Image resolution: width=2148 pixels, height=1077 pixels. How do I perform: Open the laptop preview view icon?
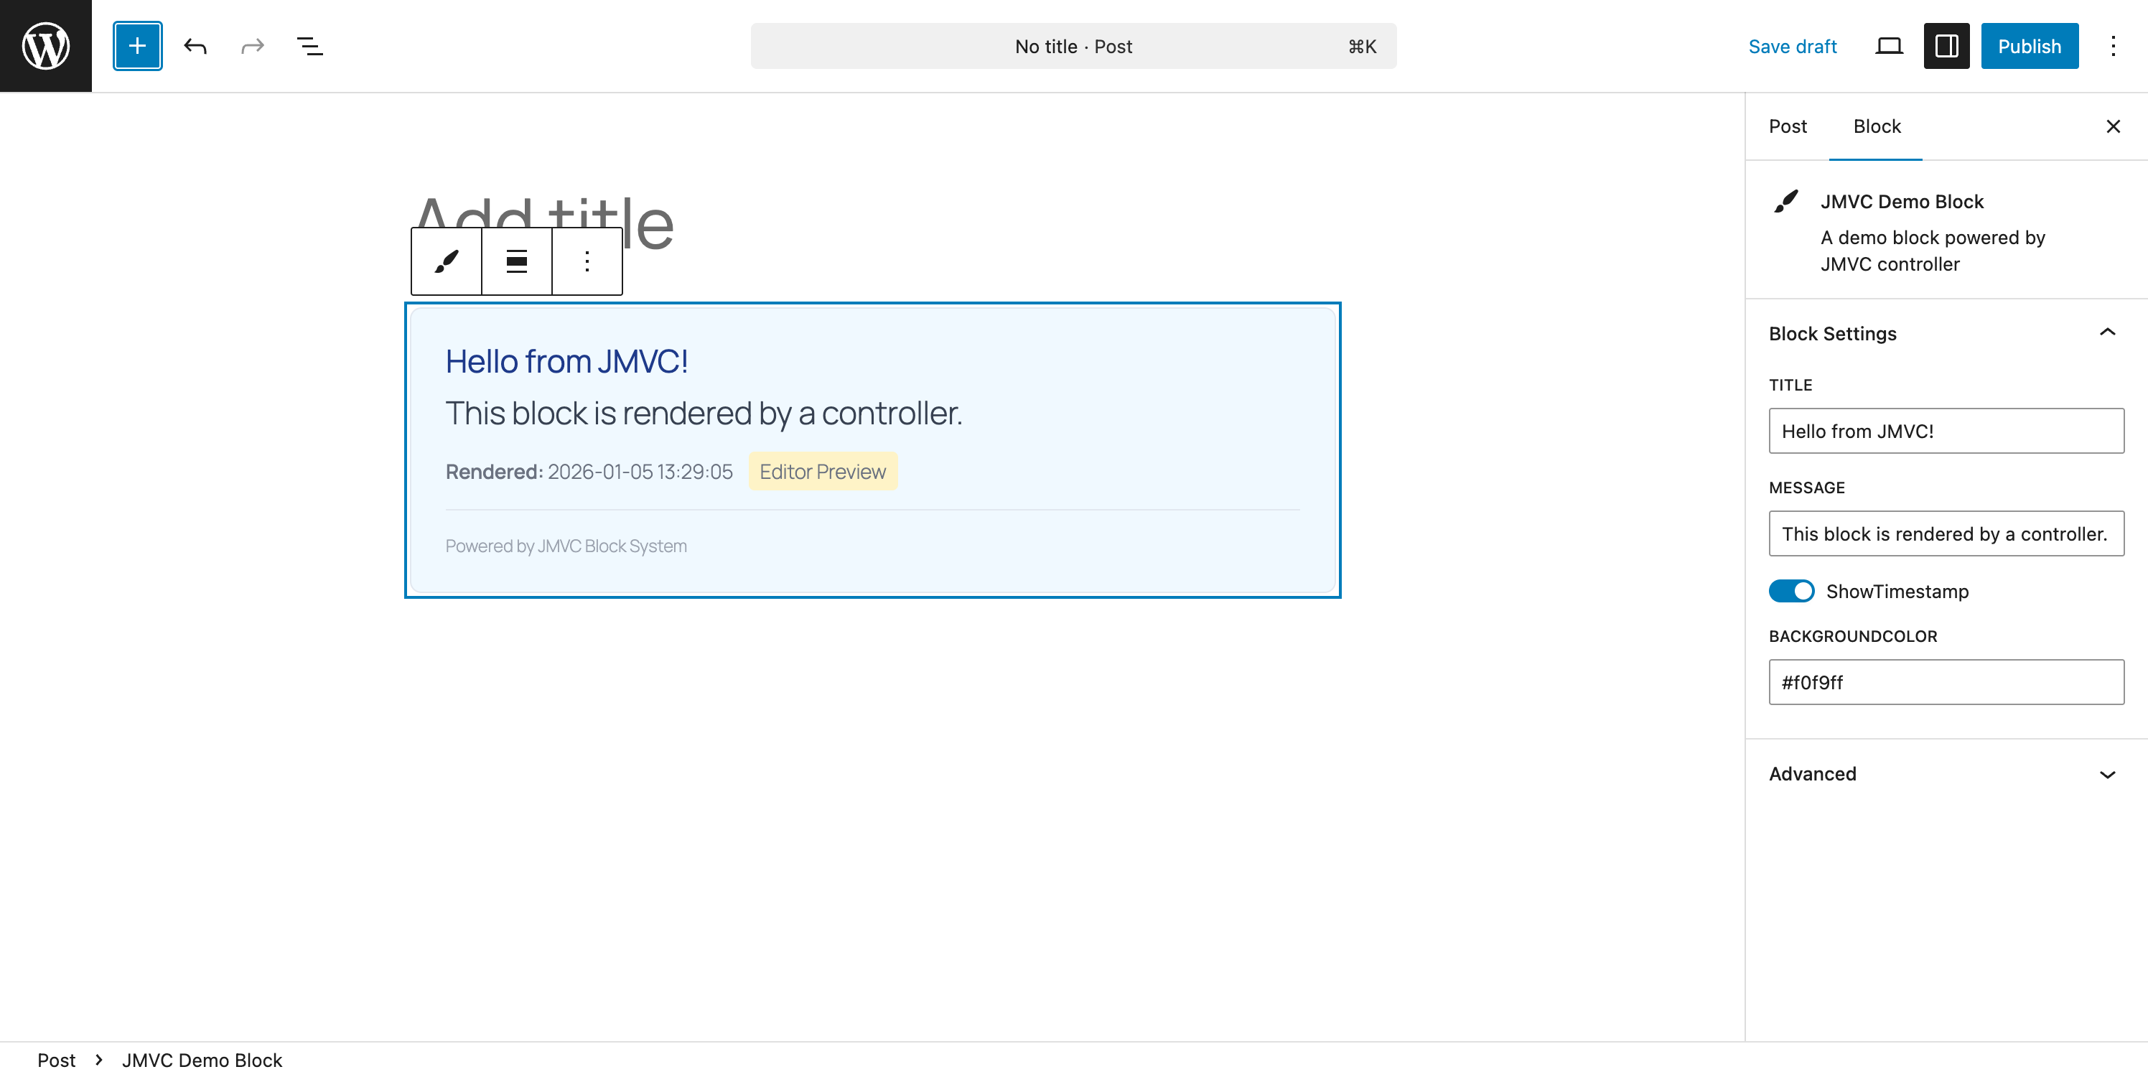tap(1889, 46)
